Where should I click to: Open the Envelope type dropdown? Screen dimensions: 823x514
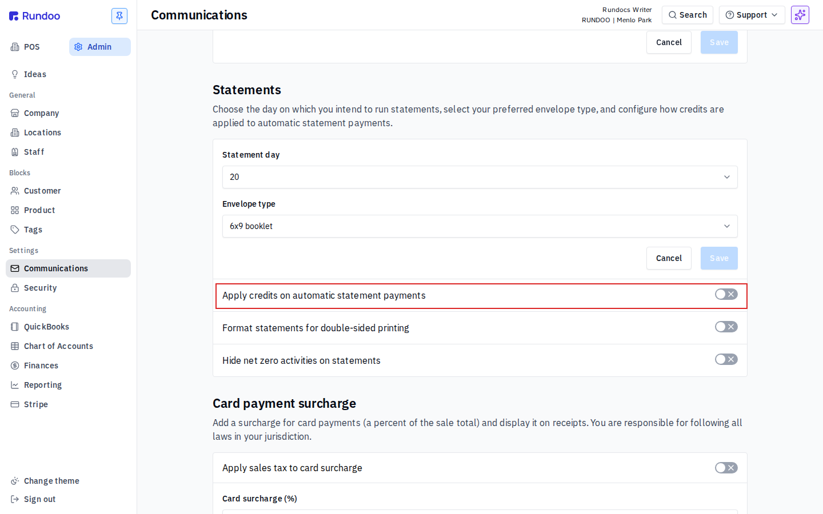tap(480, 226)
